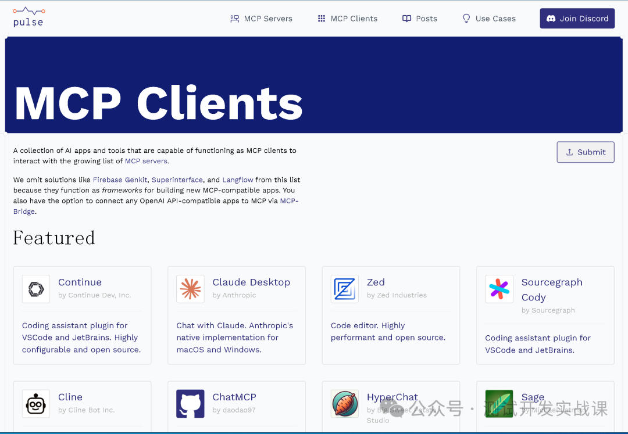Click the Join Discord button

point(577,19)
